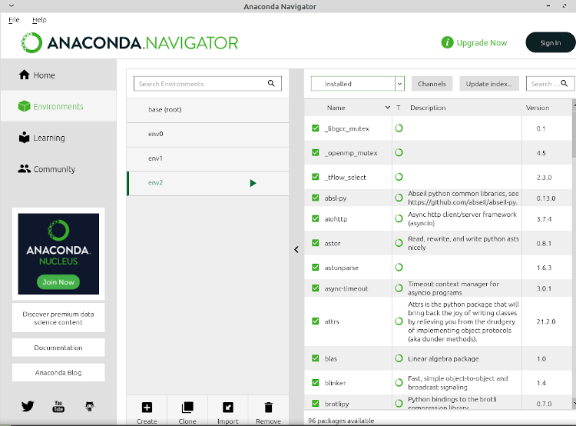Viewport: 576px width, 426px height.
Task: Click the green info icon by Upgrade Now
Action: coord(447,42)
